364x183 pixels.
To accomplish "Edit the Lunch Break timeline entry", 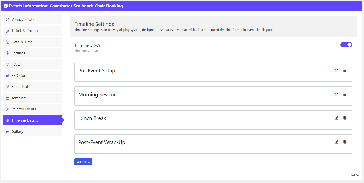I will (x=337, y=118).
